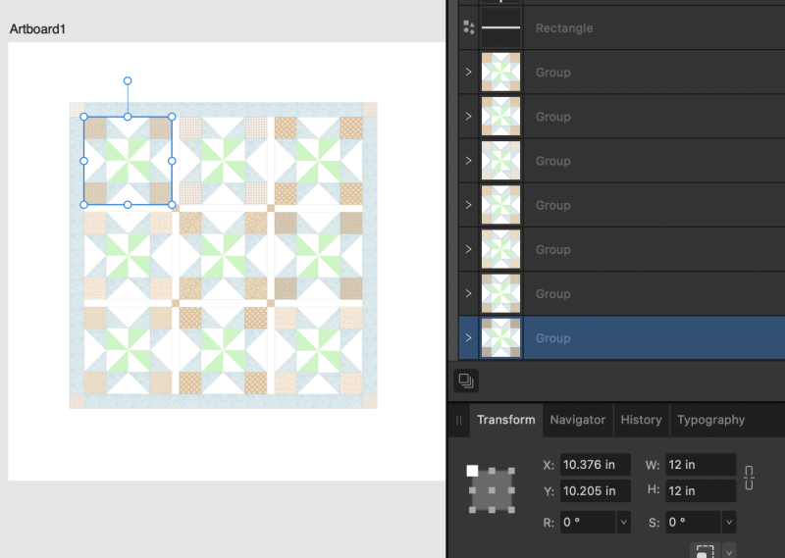Switch to the Navigator tab
Screen dimensions: 785x558
[577, 420]
